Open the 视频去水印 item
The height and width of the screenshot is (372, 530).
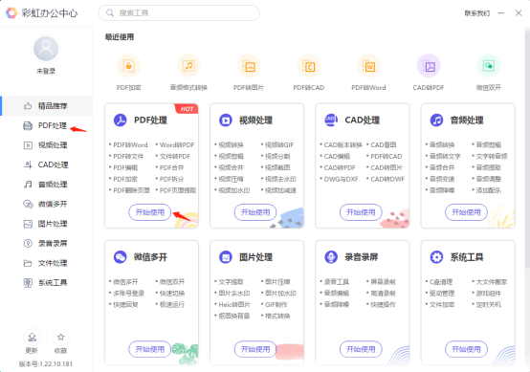(280, 179)
